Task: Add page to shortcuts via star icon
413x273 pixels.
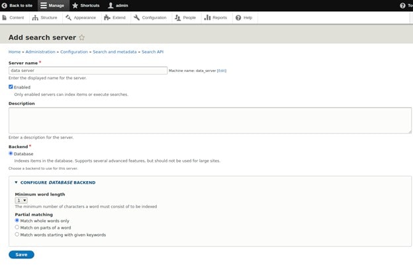Action: [81, 37]
